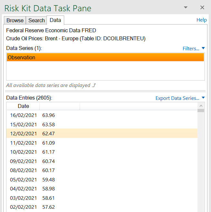Select the value 63.96
Viewport: 211px width, 212px height.
48,115
